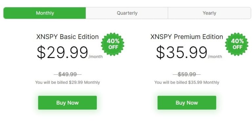Switch to Yearly billing tab
The image size is (252, 121).
pos(209,13)
